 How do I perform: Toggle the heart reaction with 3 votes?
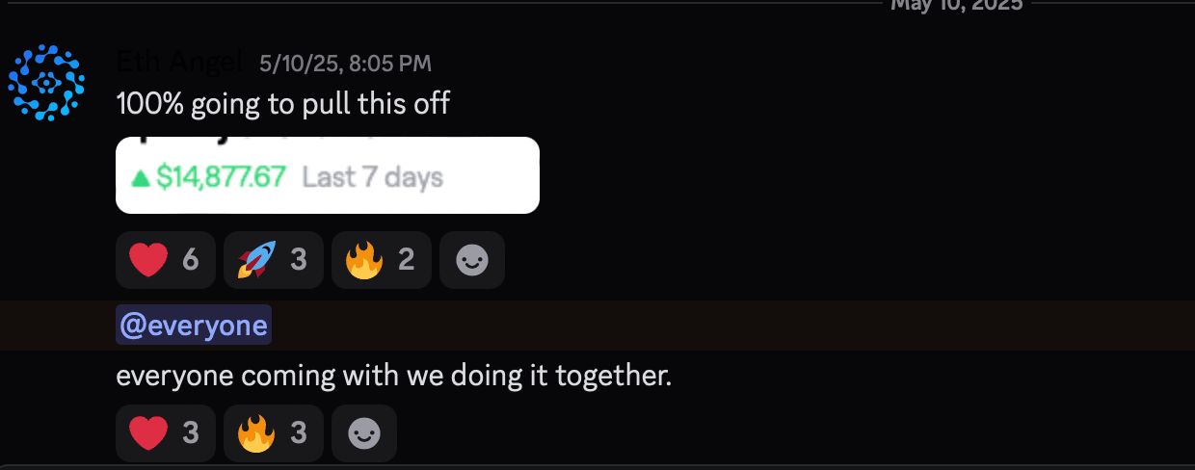[164, 433]
